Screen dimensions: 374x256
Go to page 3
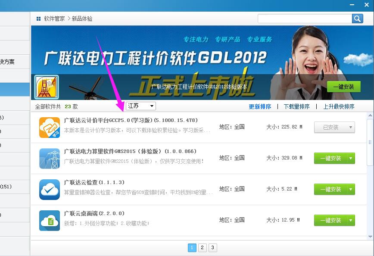(x=212, y=247)
